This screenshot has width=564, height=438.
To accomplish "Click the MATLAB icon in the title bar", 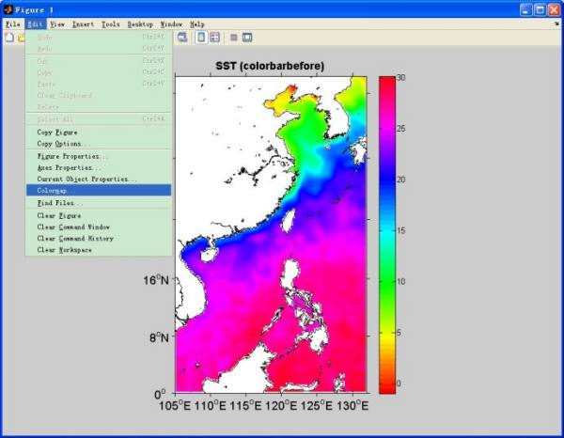I will [8, 8].
